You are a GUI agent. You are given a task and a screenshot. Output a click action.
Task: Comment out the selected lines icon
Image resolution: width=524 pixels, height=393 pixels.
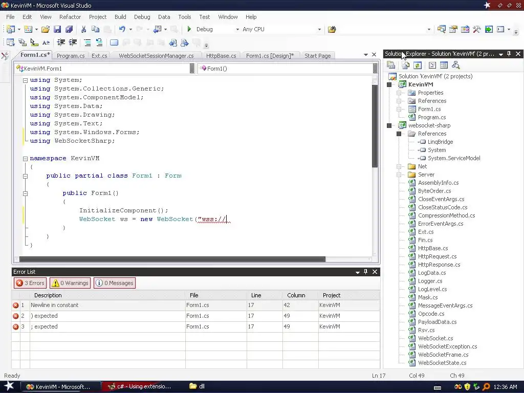click(x=88, y=42)
